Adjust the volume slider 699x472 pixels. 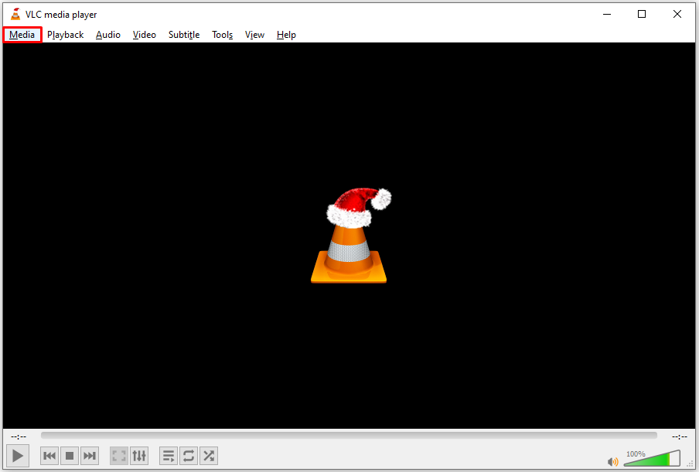coord(652,458)
